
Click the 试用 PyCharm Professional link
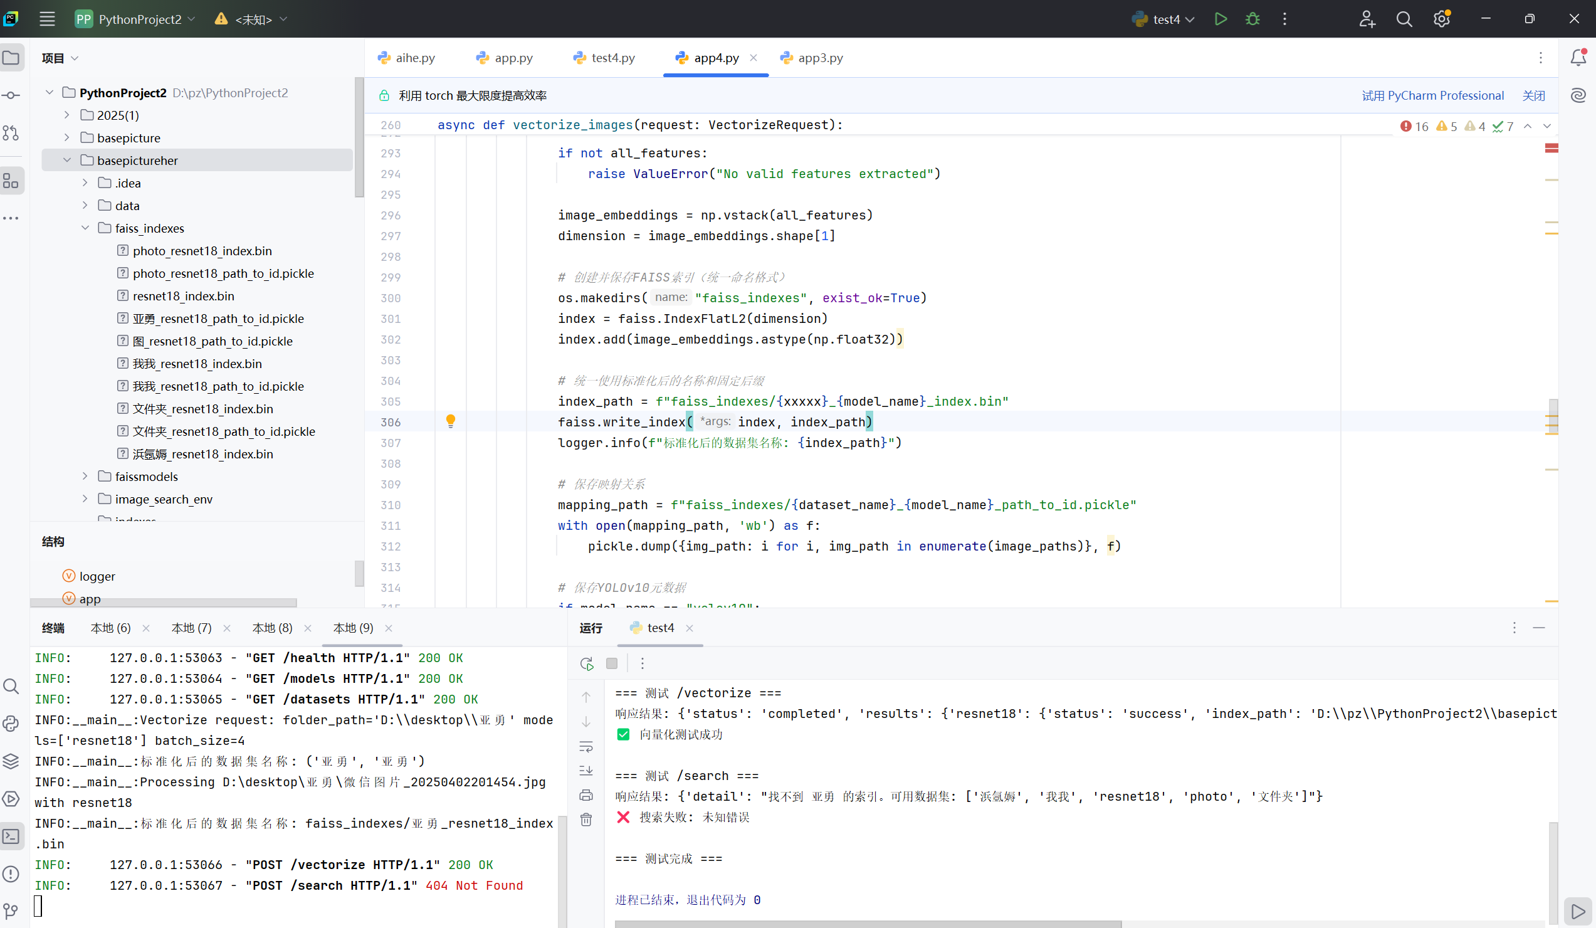click(1432, 95)
